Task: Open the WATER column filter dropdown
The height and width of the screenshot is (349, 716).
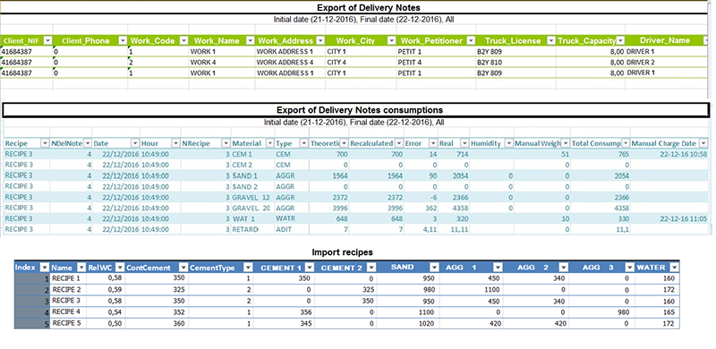Action: (x=675, y=268)
